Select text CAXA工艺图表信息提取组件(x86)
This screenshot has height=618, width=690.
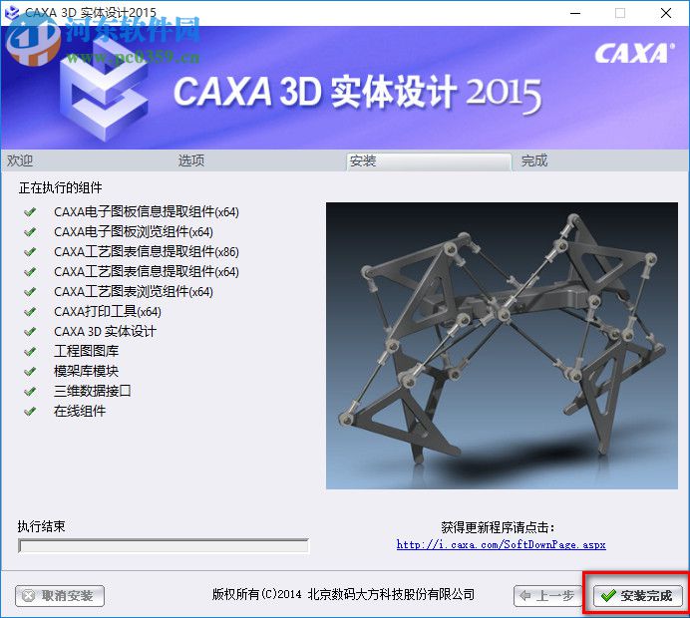(147, 251)
